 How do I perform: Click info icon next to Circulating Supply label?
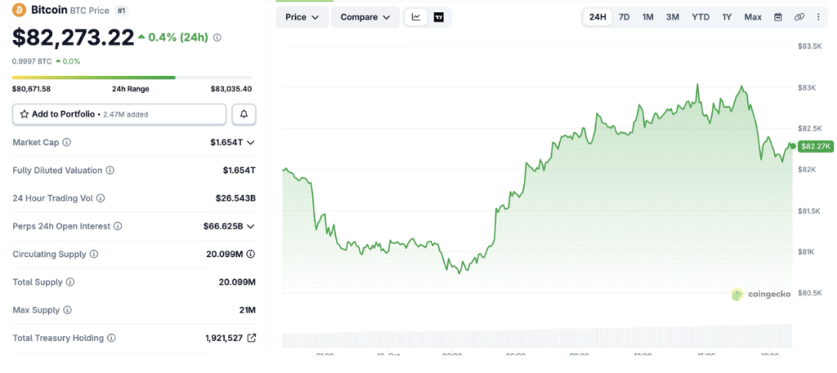(x=94, y=254)
